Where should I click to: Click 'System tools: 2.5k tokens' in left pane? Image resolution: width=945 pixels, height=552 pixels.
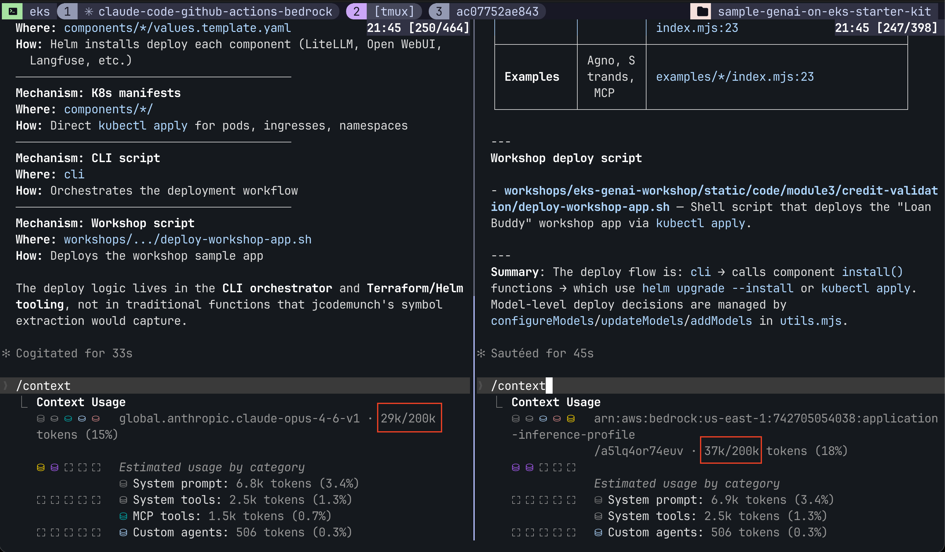click(x=243, y=500)
